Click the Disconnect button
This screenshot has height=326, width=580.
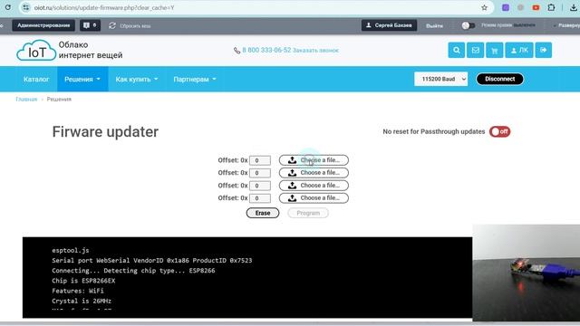[499, 79]
